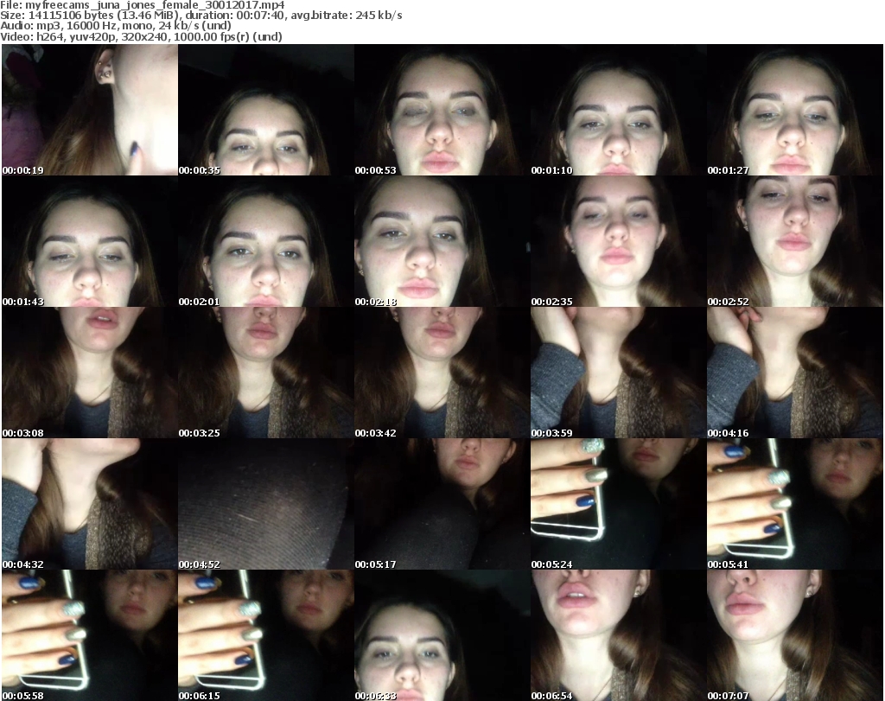The image size is (885, 701).
Task: Select the thumbnail stamped 00:06:54
Action: tap(619, 635)
